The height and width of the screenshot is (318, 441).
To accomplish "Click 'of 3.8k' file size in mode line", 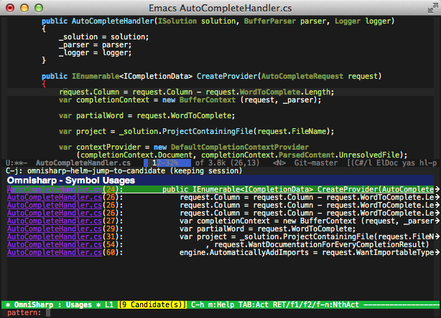I will point(210,163).
